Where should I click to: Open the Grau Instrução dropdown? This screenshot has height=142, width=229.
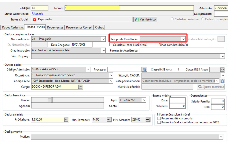104,50
